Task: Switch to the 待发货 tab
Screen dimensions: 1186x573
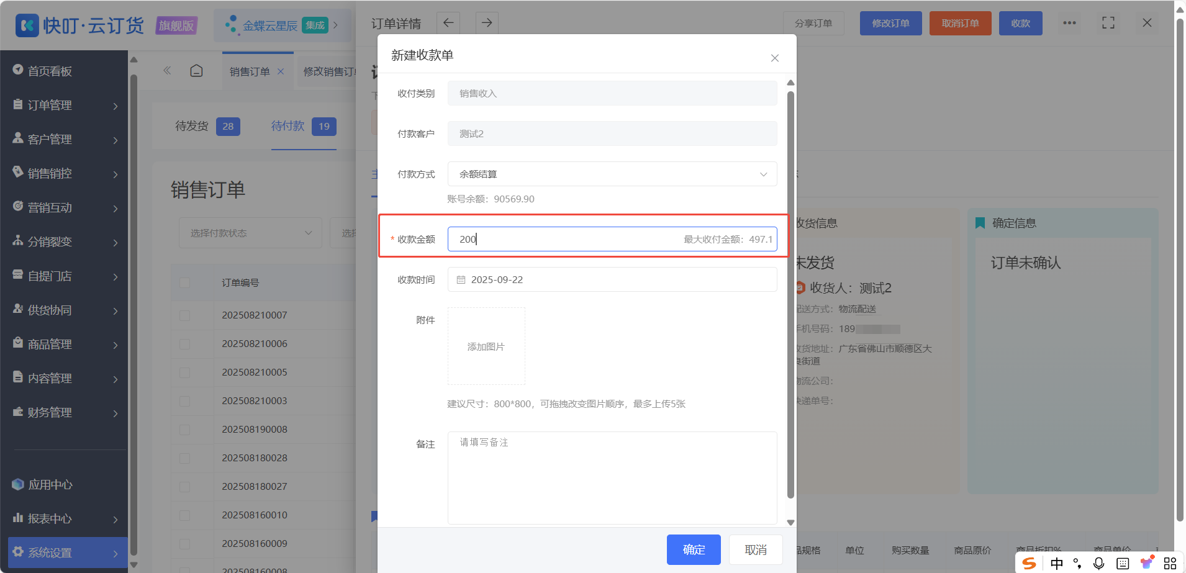Action: click(x=207, y=126)
